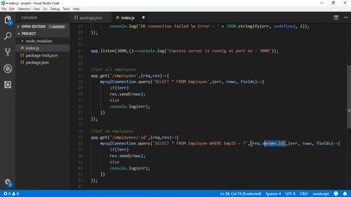Viewport: 351px width, 197px height.
Task: Click the editor vertical scrollbar thumb
Action: [x=349, y=96]
